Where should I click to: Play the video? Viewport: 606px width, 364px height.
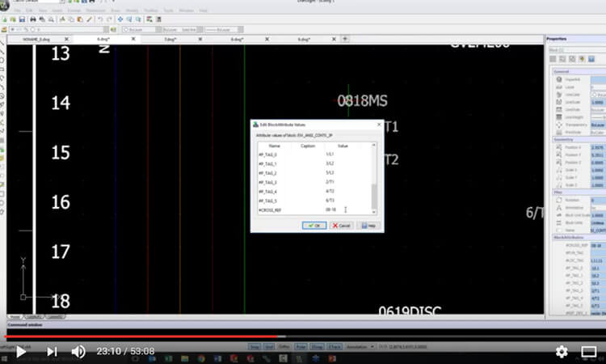[20, 352]
